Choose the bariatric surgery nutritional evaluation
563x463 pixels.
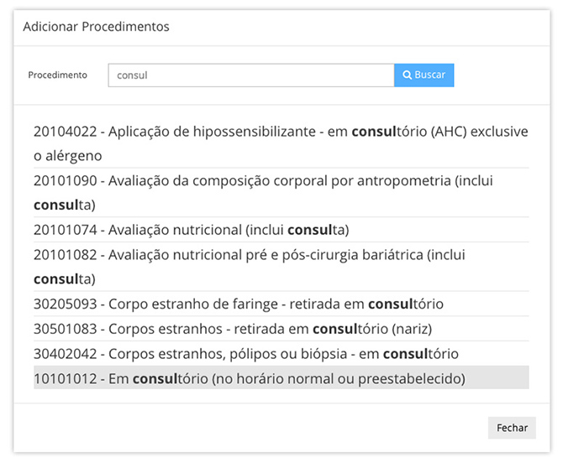pos(281,267)
